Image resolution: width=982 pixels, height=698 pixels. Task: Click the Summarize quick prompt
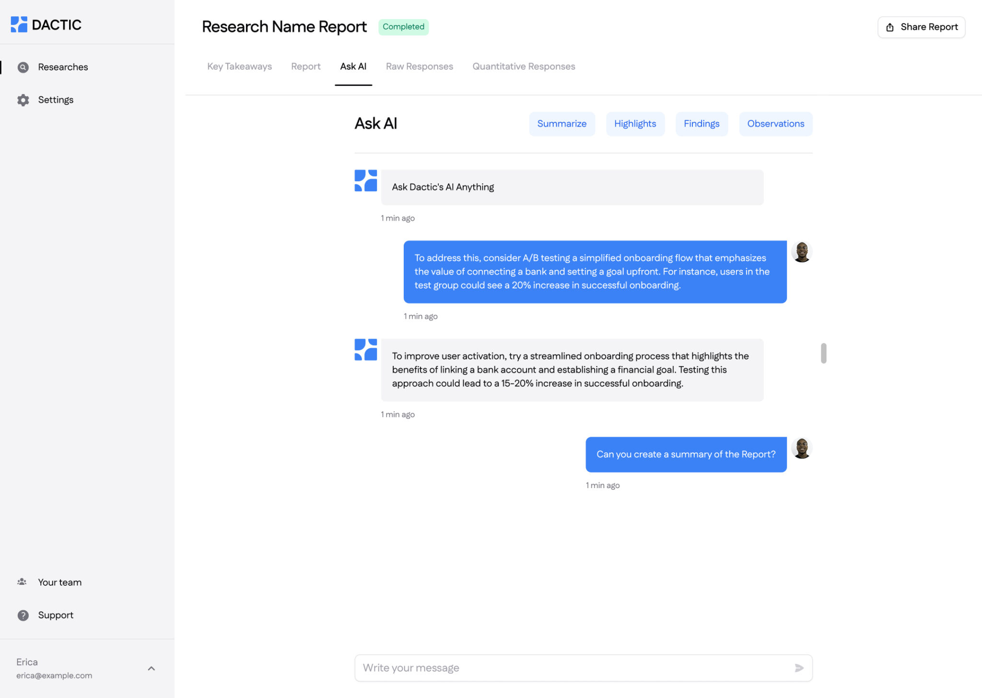point(561,124)
